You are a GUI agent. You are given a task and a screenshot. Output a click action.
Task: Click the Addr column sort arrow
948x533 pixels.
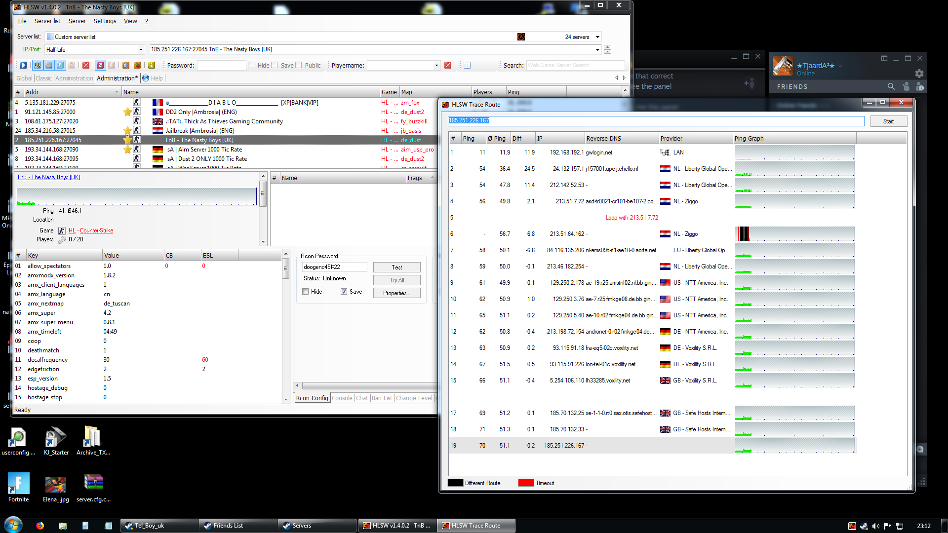pyautogui.click(x=117, y=92)
